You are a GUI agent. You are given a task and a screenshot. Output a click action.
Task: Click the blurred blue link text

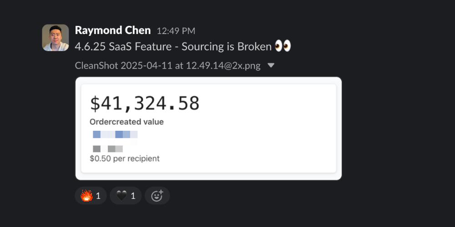tap(115, 134)
